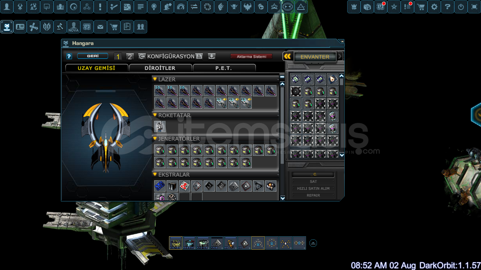This screenshot has width=481, height=270.
Task: Select configuration 1
Action: tap(118, 57)
